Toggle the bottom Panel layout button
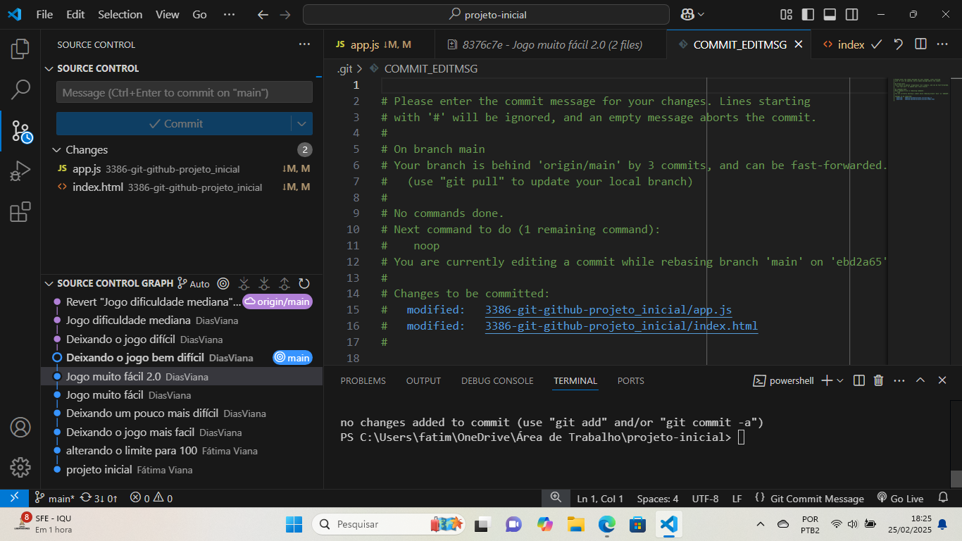The image size is (962, 541). click(x=830, y=15)
